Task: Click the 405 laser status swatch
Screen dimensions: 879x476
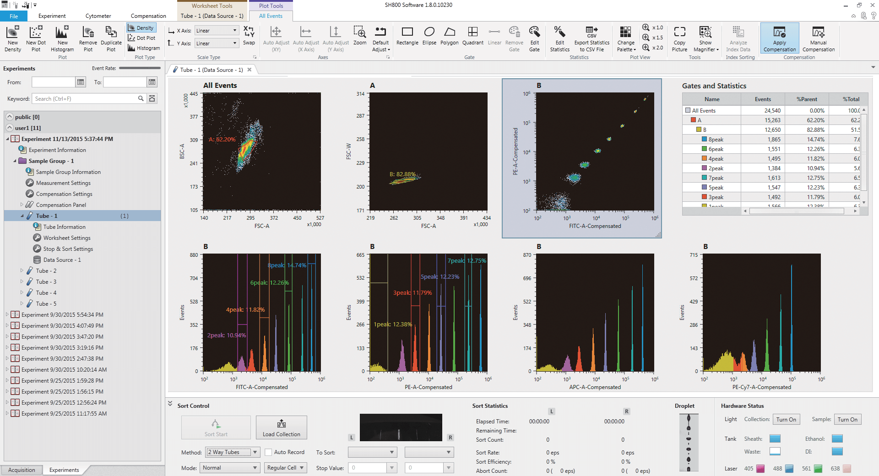Action: pos(760,469)
